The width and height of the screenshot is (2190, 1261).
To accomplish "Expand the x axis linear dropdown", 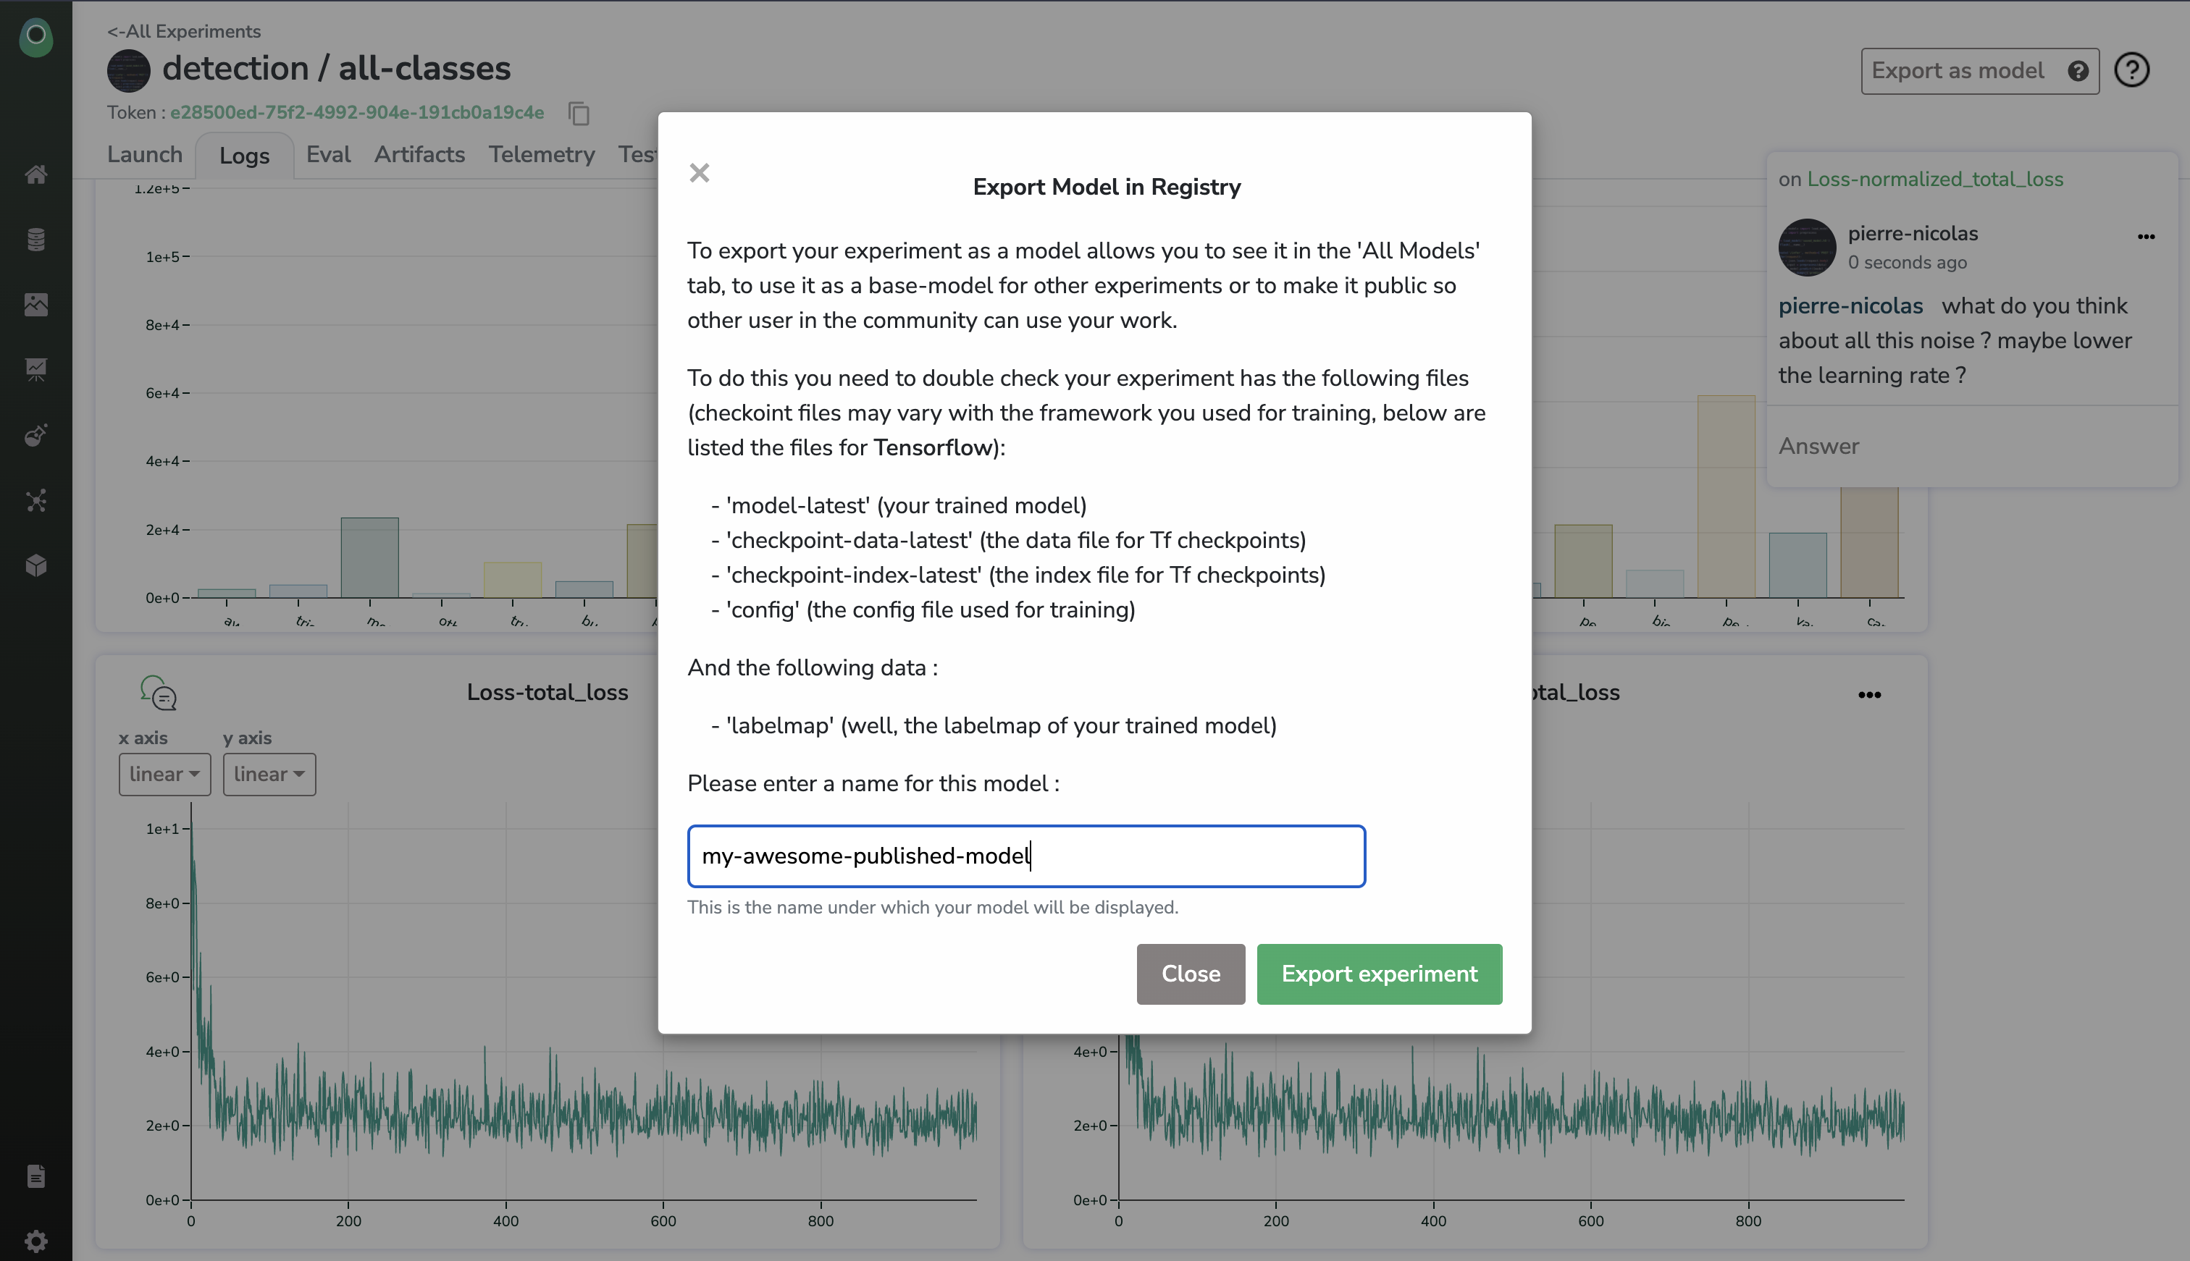I will click(164, 775).
